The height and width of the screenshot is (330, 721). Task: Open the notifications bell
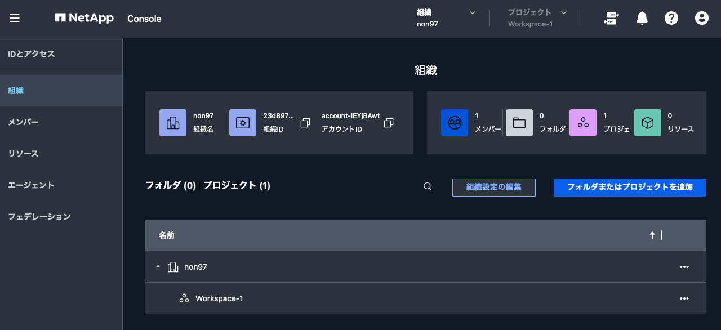642,18
